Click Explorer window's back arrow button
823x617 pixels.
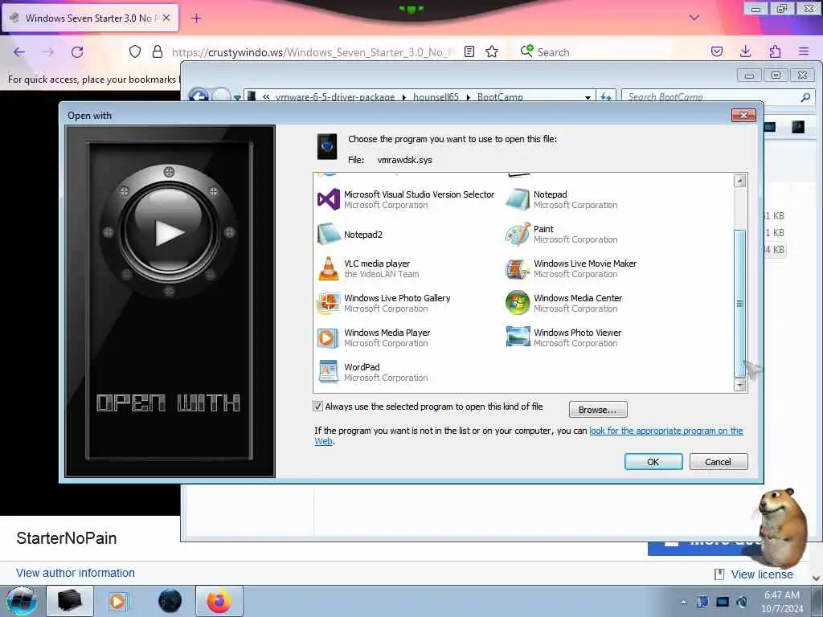[x=199, y=96]
